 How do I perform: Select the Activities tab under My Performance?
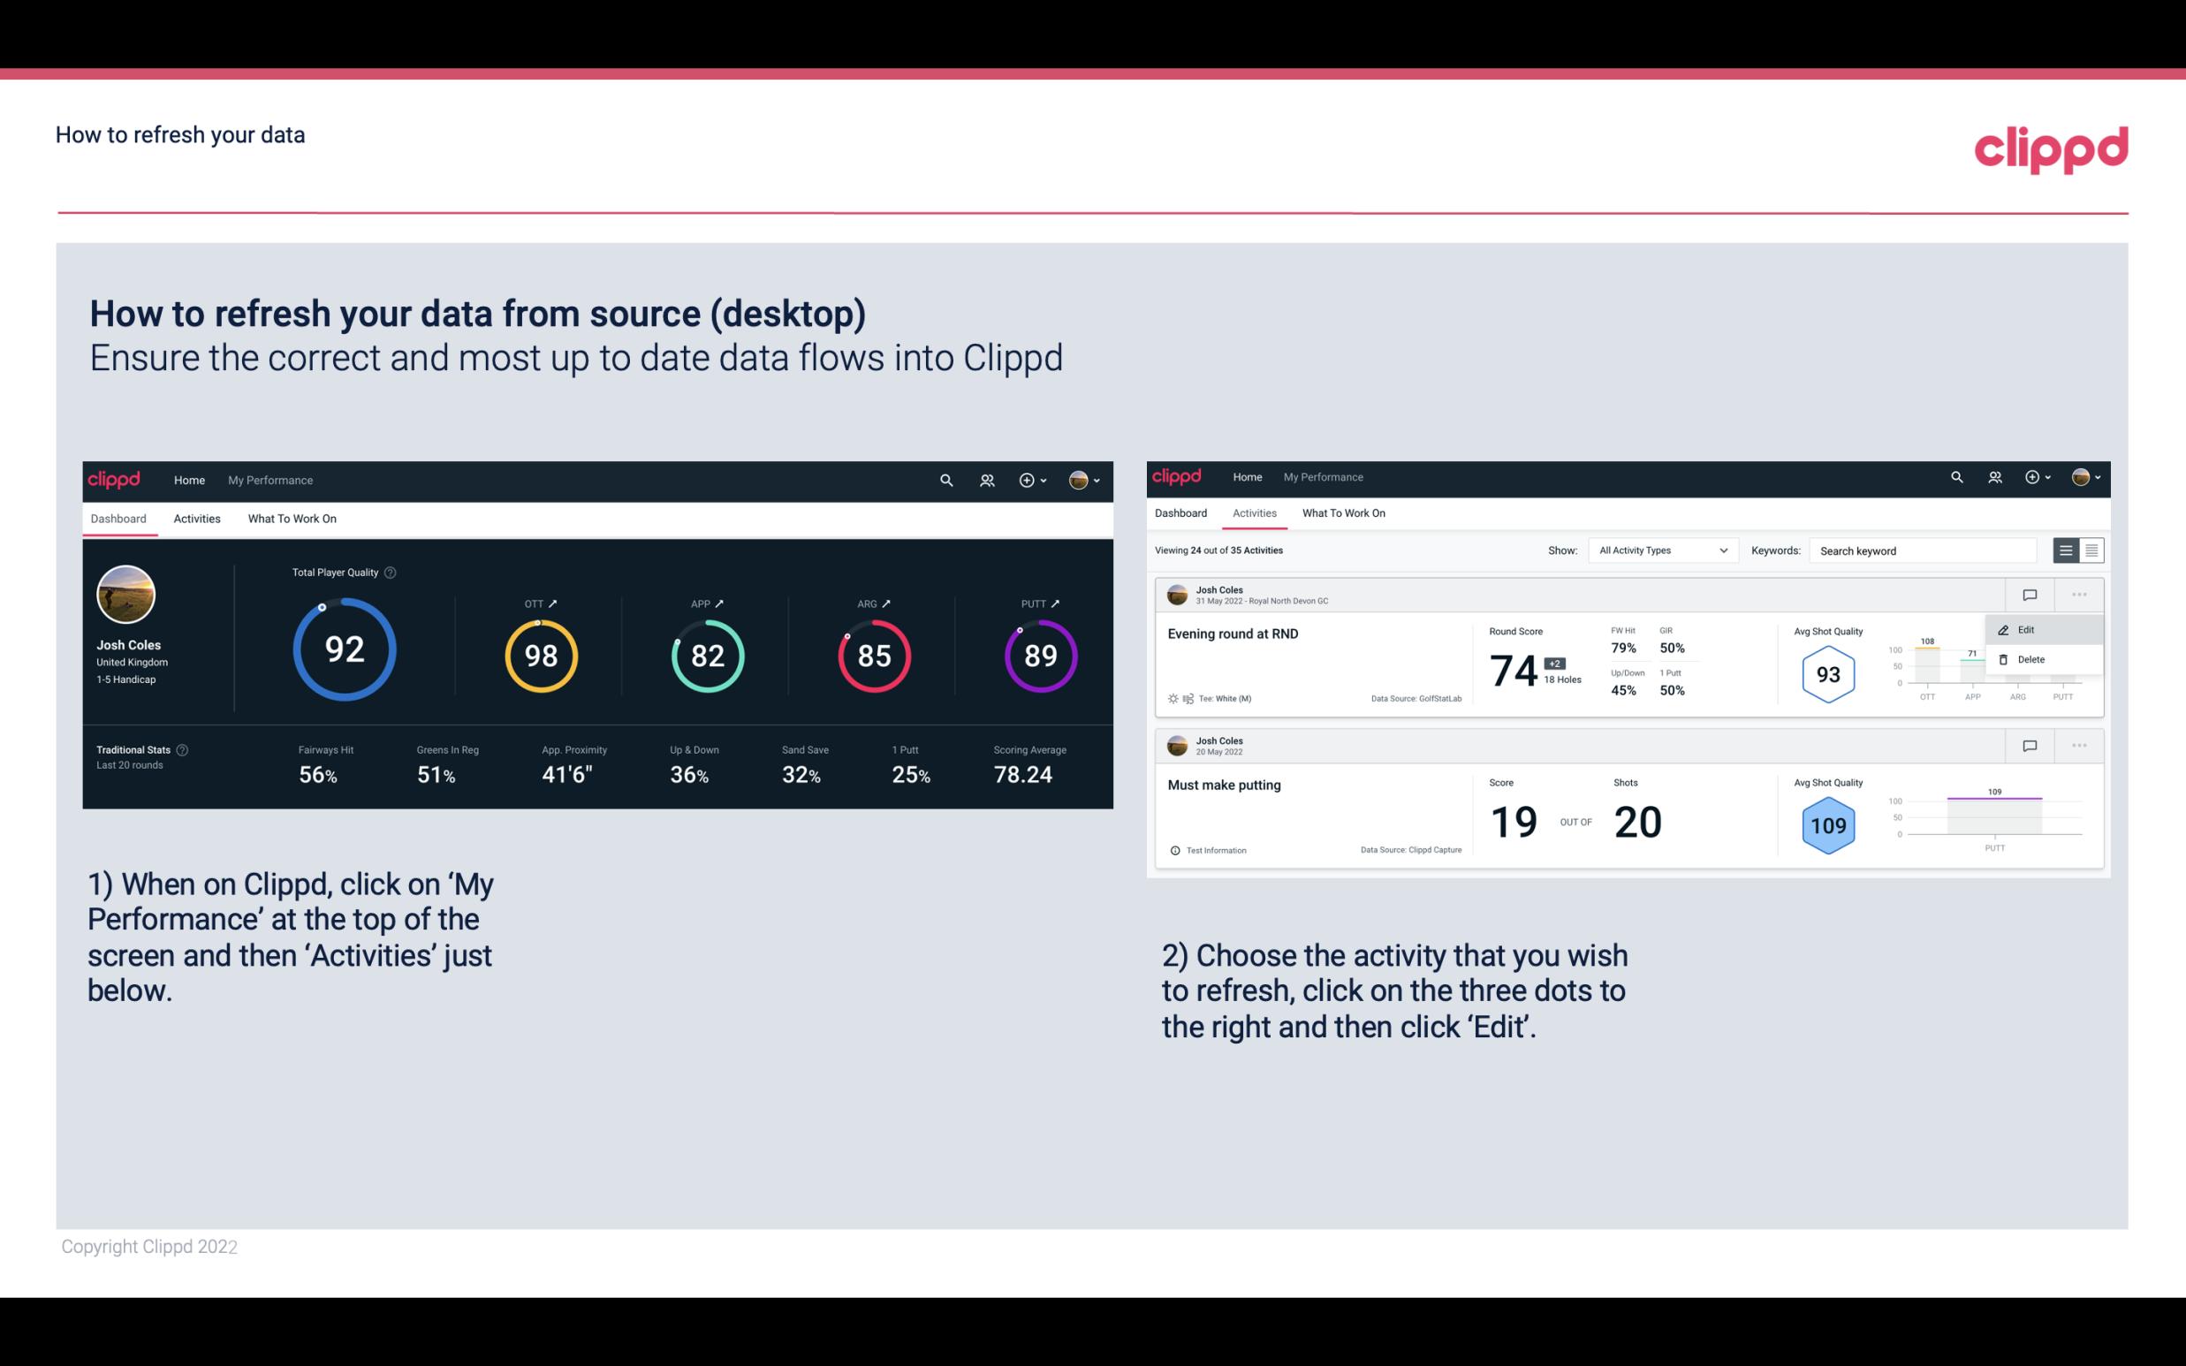pyautogui.click(x=197, y=518)
